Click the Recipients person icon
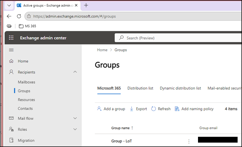 coord(11,72)
